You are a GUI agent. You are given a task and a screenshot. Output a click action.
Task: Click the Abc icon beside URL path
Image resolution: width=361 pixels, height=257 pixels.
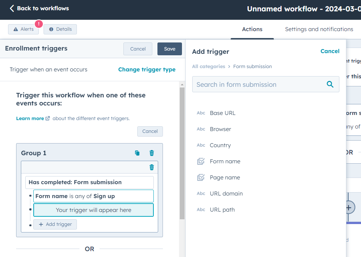tap(201, 209)
